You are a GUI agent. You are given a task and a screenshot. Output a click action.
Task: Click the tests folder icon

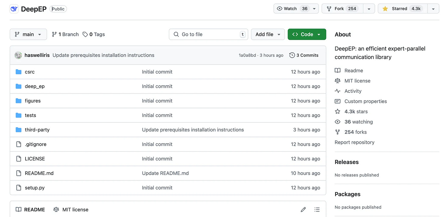coord(19,115)
